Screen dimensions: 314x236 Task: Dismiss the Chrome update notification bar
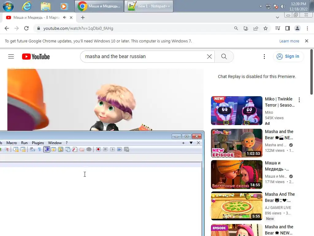[x=307, y=41]
